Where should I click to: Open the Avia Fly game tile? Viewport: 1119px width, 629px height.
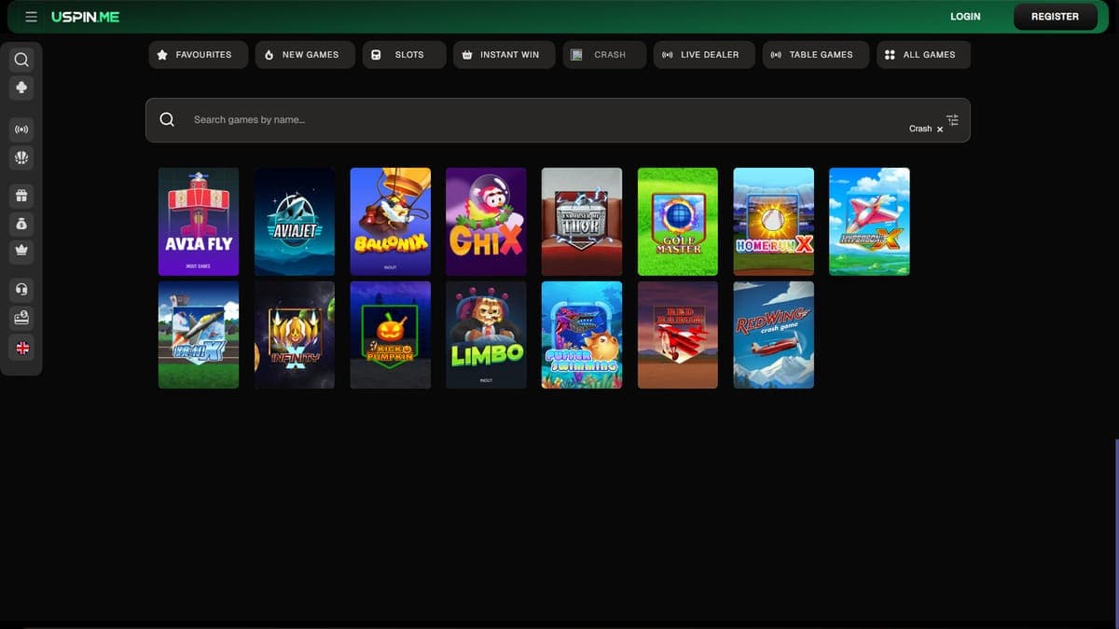pyautogui.click(x=199, y=222)
